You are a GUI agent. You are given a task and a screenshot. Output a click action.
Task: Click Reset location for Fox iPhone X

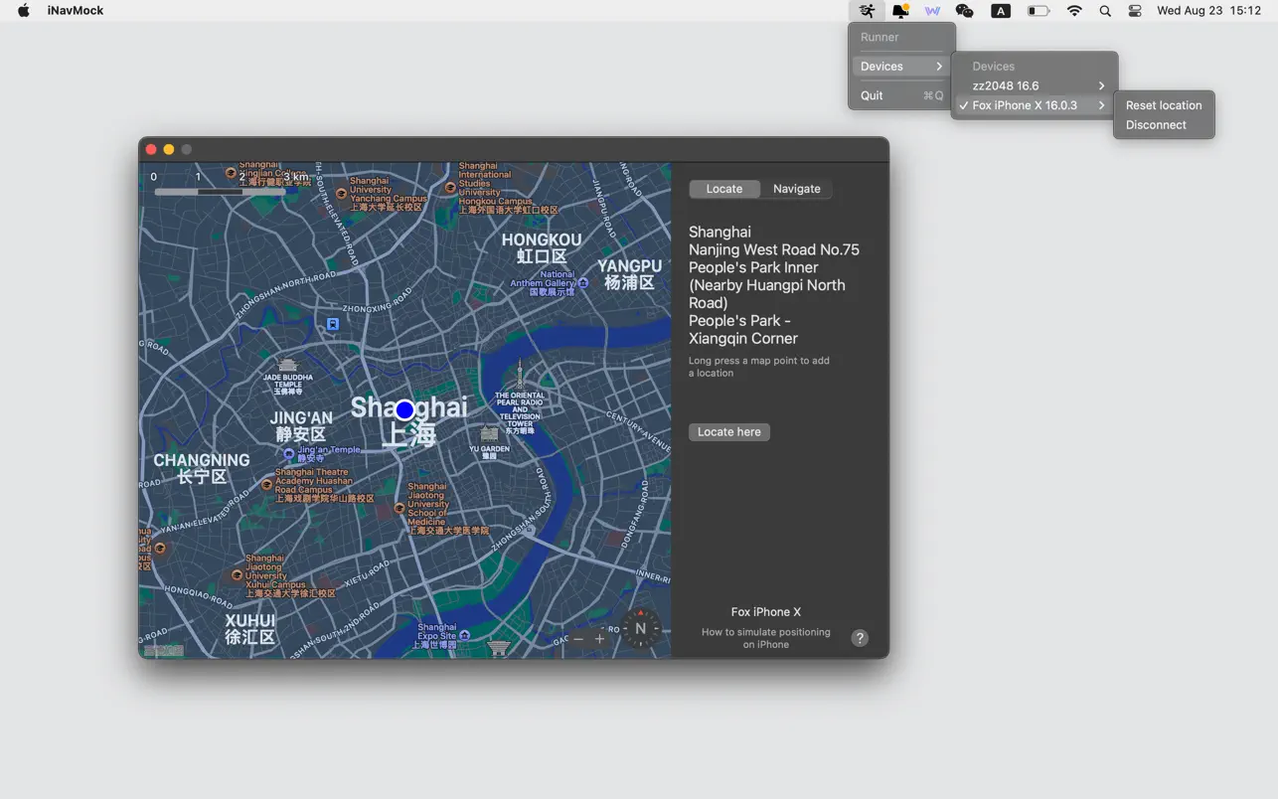point(1163,104)
